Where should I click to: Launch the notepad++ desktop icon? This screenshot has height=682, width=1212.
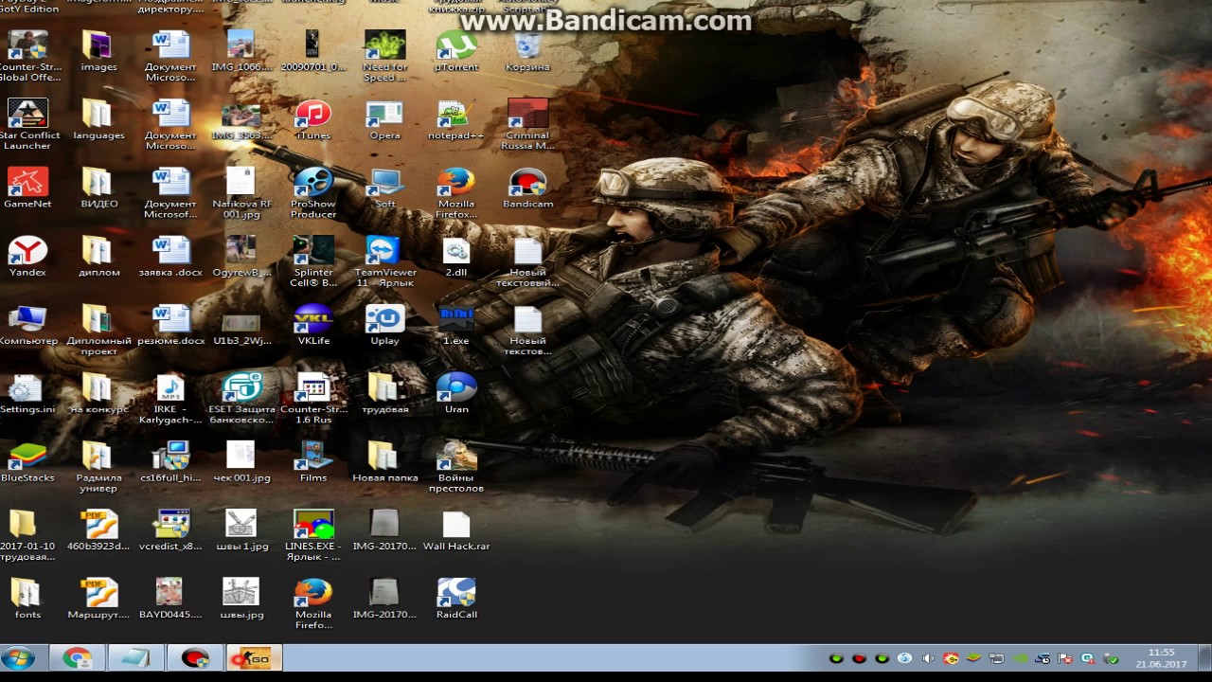coord(456,119)
